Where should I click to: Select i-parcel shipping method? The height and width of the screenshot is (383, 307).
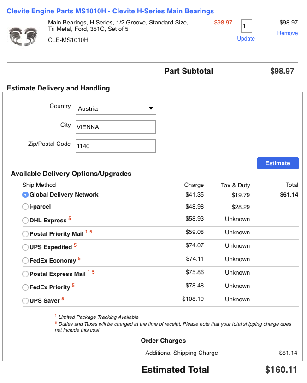(x=25, y=207)
